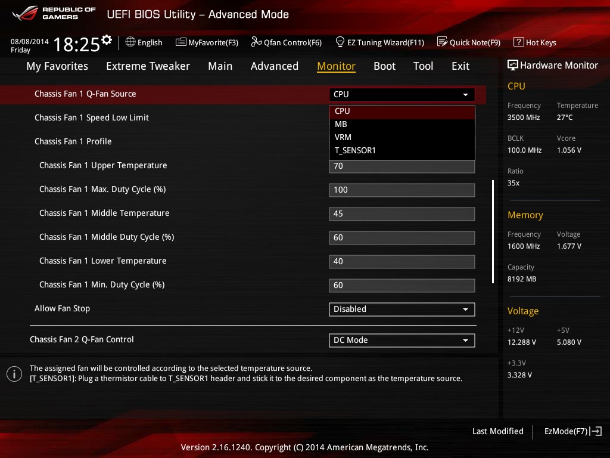This screenshot has width=610, height=458.
Task: Click the Qfan Control fan icon
Action: (256, 42)
